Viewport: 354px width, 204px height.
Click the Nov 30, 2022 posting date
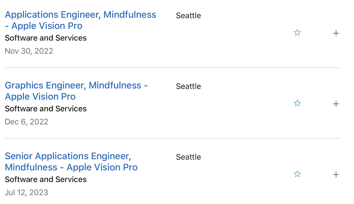(x=29, y=51)
